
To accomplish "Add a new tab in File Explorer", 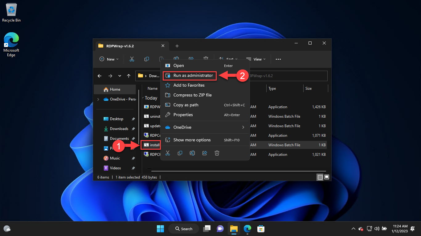I will click(177, 46).
